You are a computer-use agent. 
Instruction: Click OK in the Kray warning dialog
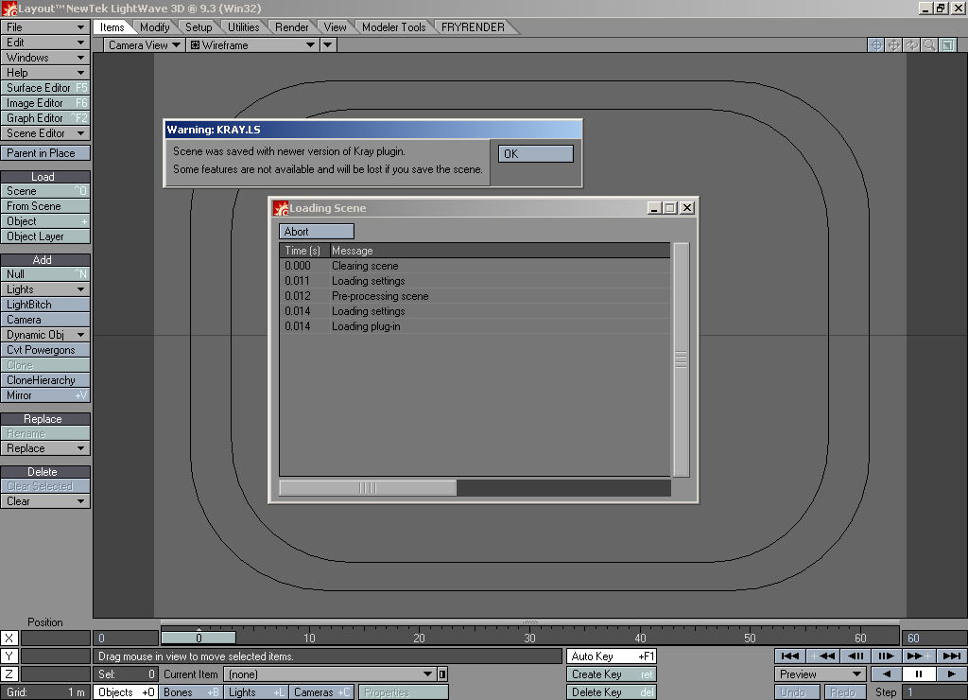click(x=536, y=154)
